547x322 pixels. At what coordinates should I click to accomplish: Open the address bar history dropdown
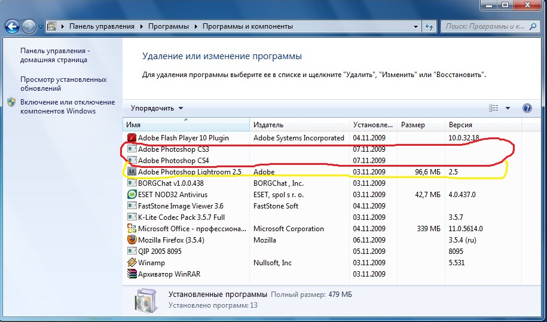415,27
